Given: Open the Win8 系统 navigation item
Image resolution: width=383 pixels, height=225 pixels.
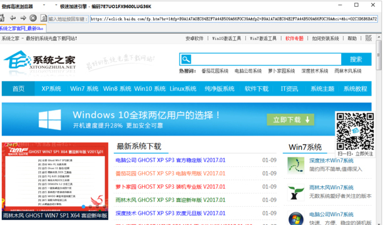Looking at the screenshot, I should pos(117,89).
